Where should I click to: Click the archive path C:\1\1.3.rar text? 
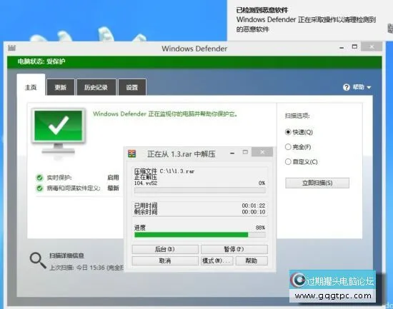[177, 171]
